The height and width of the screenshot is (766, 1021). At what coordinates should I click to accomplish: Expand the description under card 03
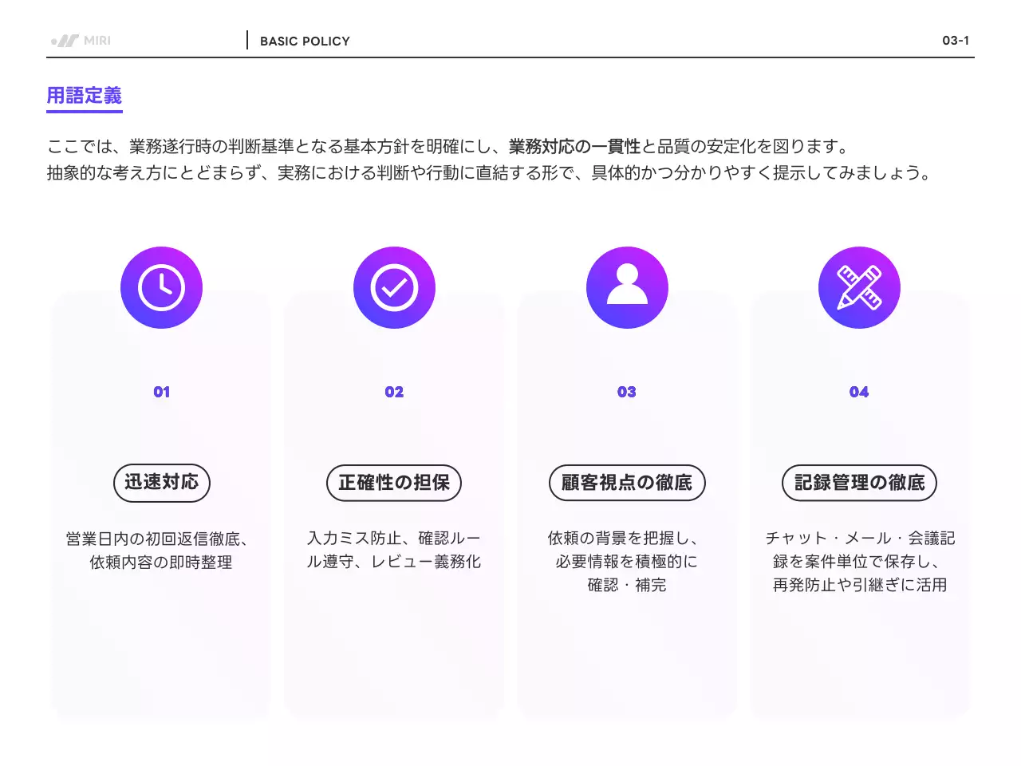(x=627, y=561)
